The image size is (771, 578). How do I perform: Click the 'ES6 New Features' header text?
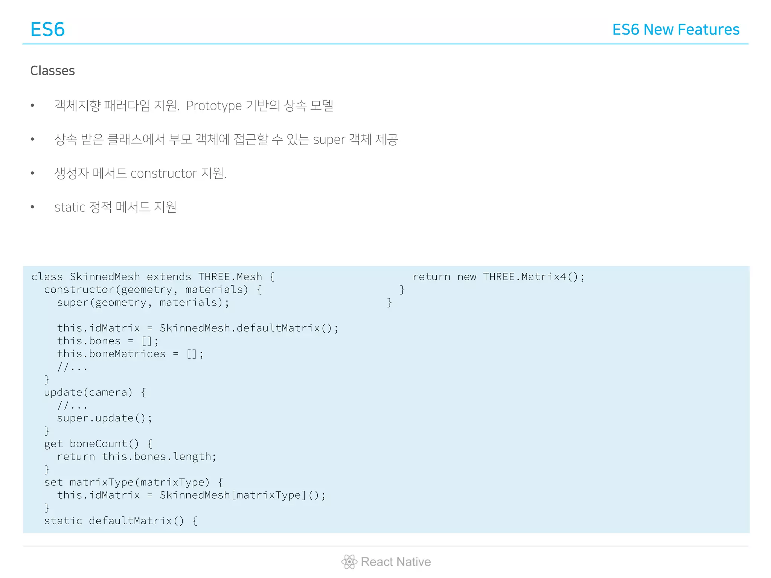tap(676, 29)
